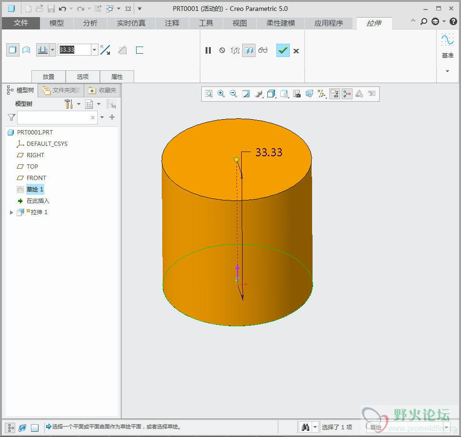Click the 基准 datum curve icon
The height and width of the screenshot is (437, 461).
point(448,39)
